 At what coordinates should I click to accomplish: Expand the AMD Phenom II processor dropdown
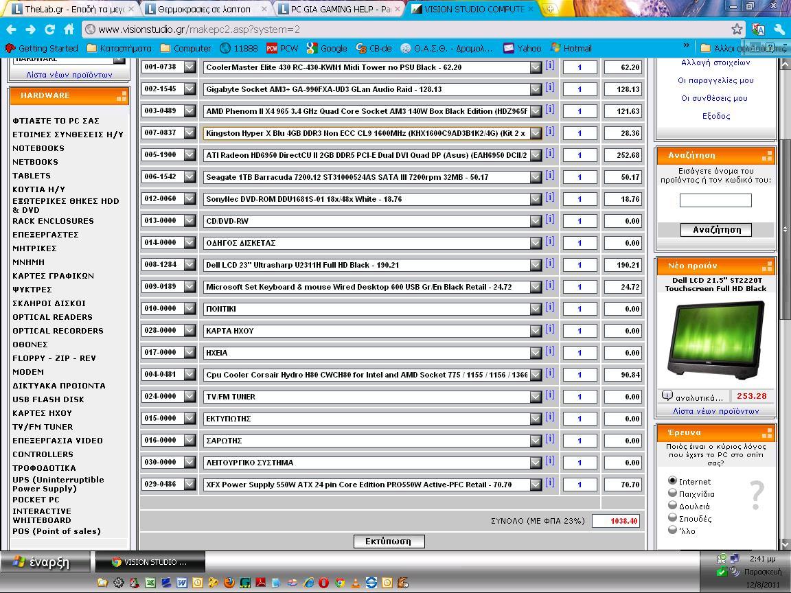(536, 111)
